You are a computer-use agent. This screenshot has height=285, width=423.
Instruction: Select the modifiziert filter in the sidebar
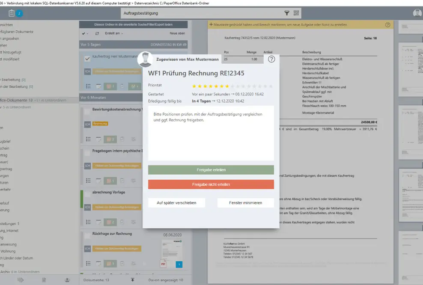tap(10, 59)
